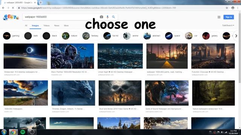241x135 pixels.
Task: Switch to the Videos tab
Action: click(46, 25)
